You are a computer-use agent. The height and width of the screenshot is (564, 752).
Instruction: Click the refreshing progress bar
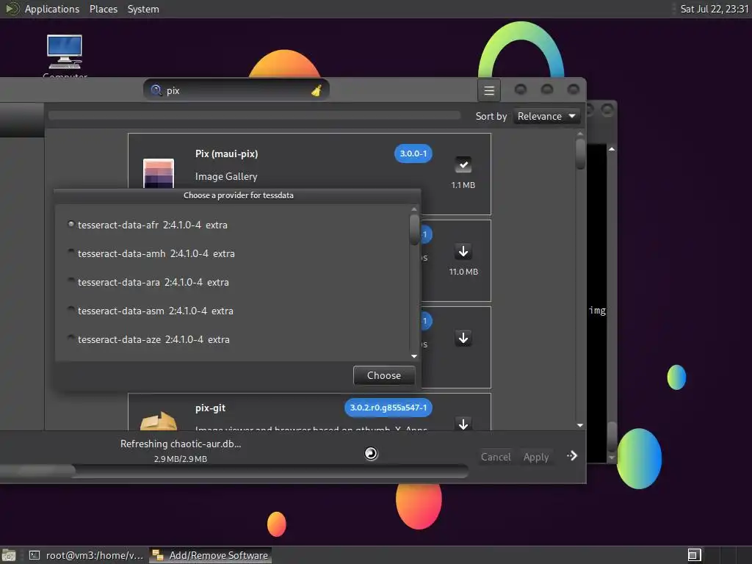(234, 471)
